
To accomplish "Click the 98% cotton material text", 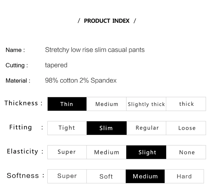I will [81, 80].
